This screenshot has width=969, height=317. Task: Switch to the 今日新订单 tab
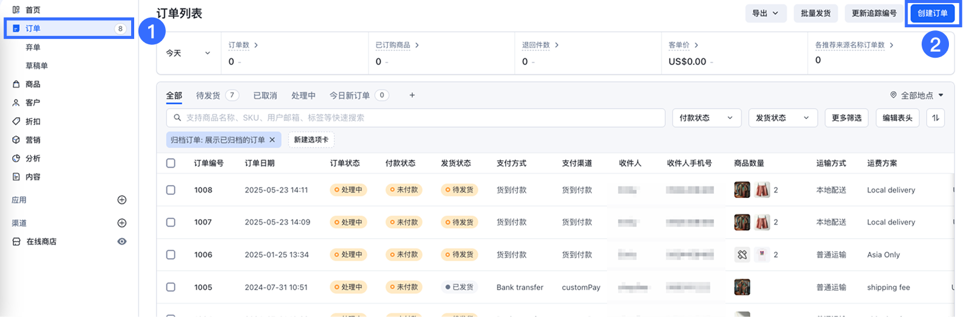click(359, 95)
